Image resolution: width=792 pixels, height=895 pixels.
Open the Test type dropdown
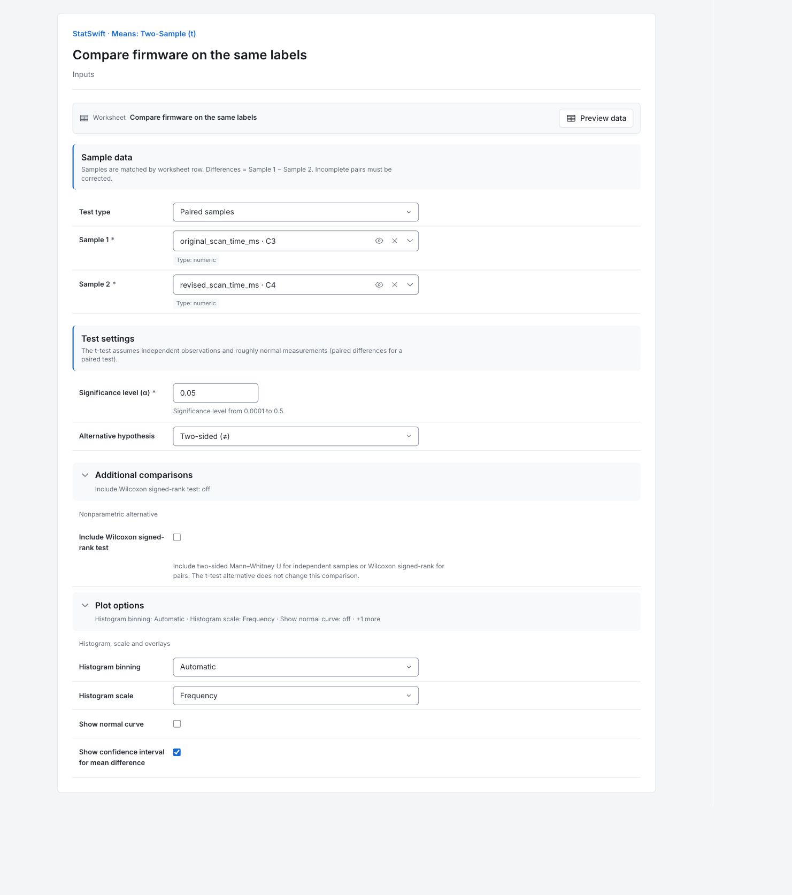tap(296, 212)
